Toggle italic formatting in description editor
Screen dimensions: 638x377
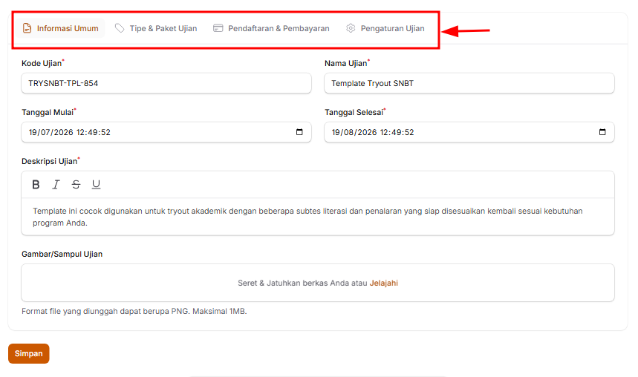pos(56,185)
